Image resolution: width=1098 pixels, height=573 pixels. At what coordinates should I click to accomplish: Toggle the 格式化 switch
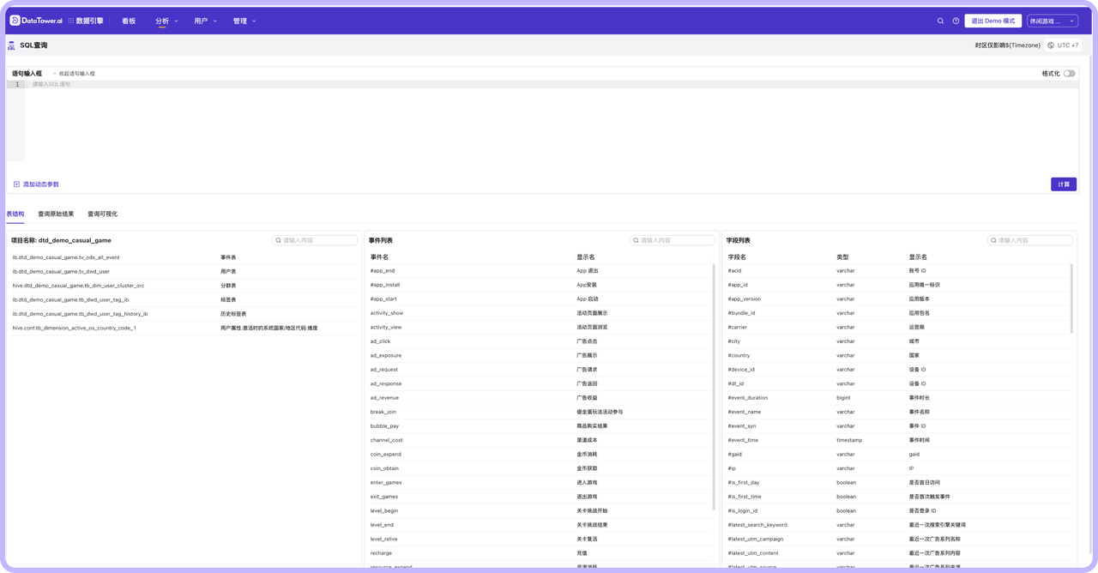(1069, 74)
